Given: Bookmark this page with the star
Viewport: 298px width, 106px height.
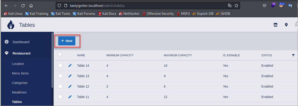Looking at the screenshot, I should tap(236, 6).
